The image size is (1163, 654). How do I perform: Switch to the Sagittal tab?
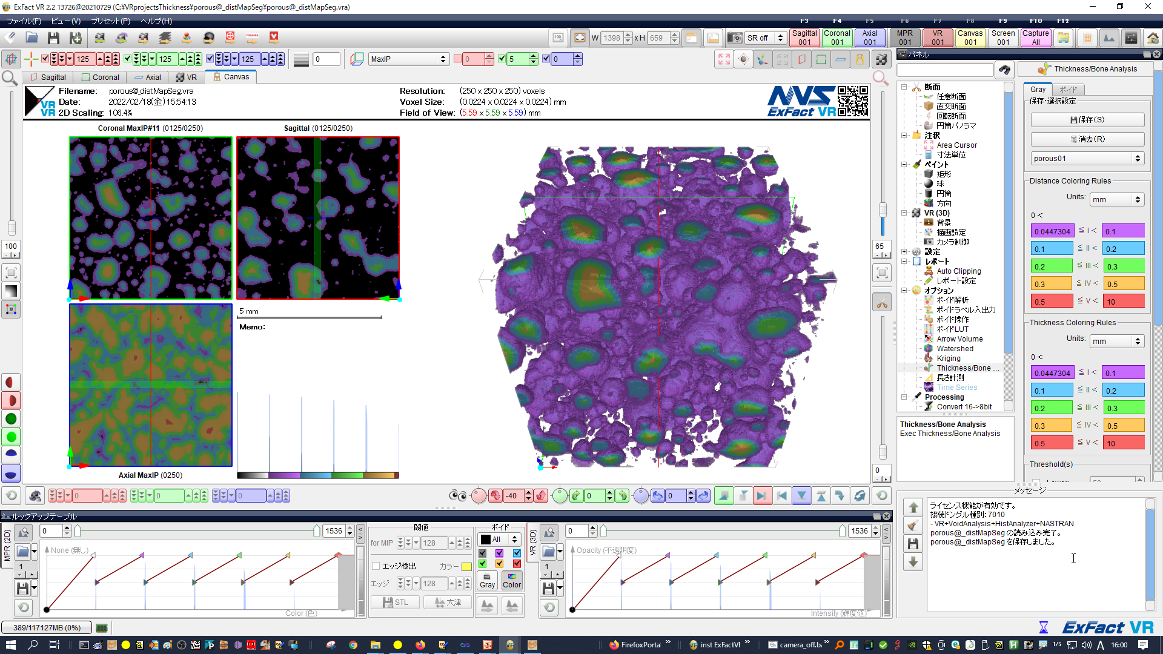(48, 77)
